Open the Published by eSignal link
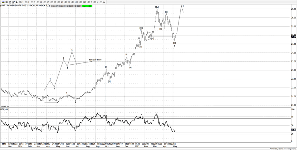This screenshot has height=150, width=297. [283, 149]
